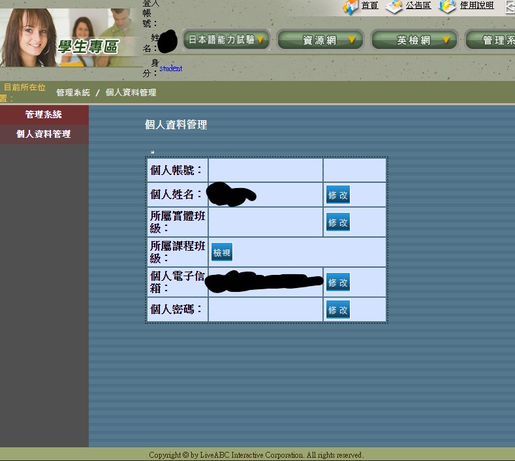Screen dimensions: 515x461
Task: Select 個人資料管理 in the left sidebar
Action: pyautogui.click(x=44, y=134)
